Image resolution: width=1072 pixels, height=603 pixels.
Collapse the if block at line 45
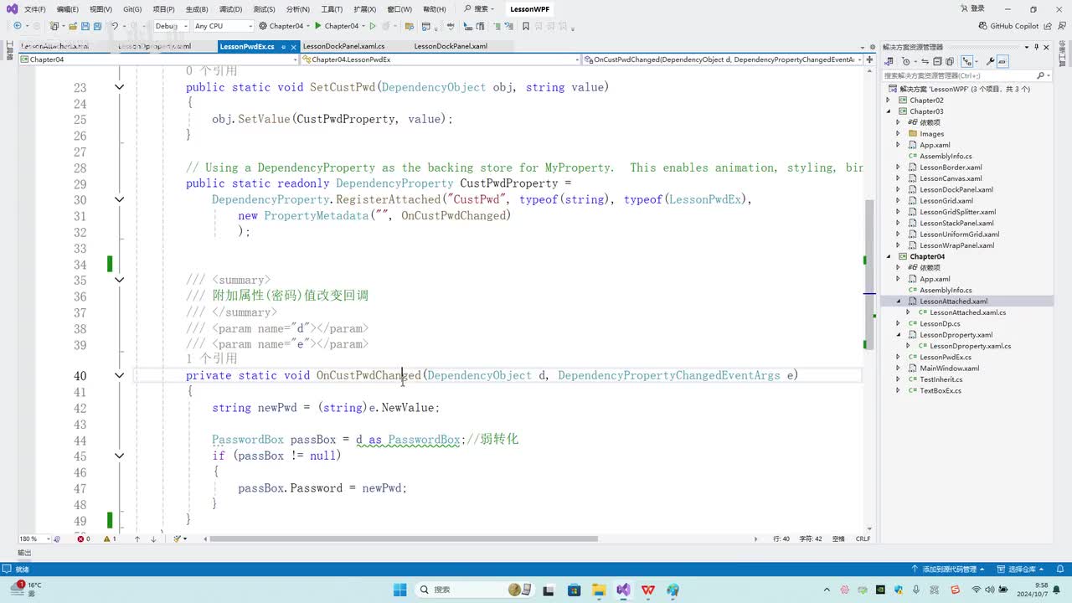point(119,456)
